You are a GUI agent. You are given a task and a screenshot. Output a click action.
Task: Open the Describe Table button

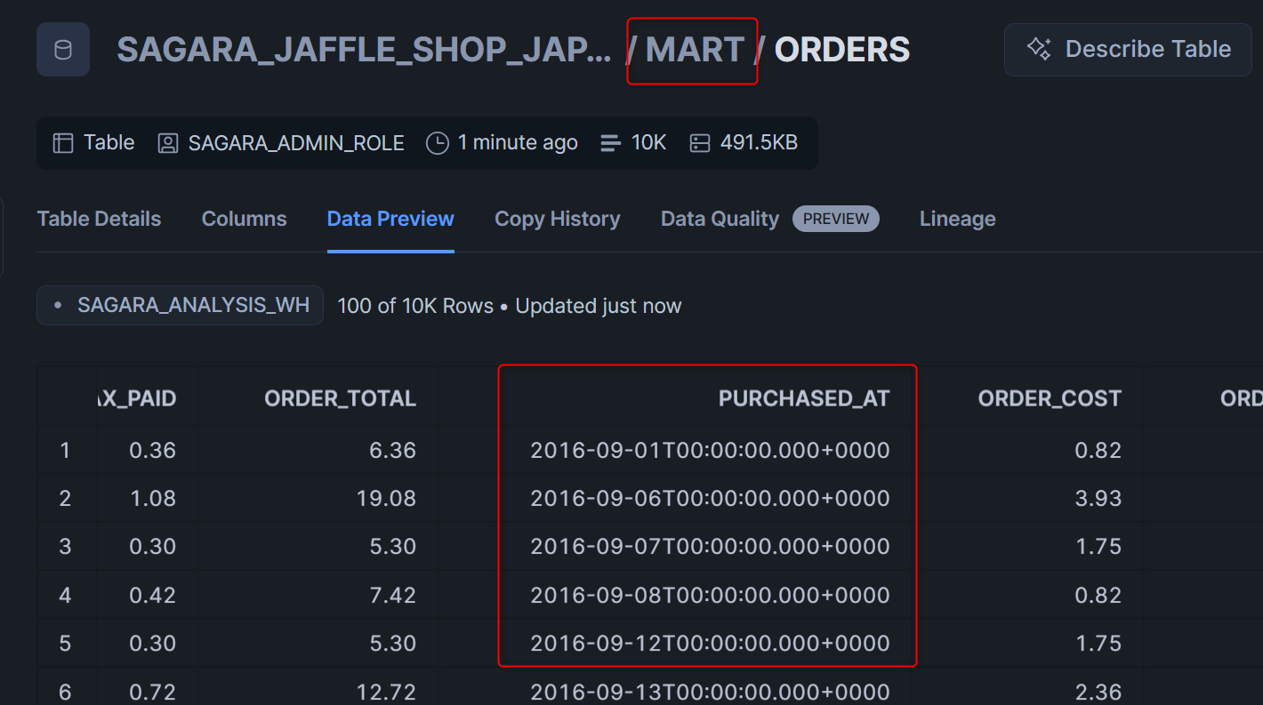pyautogui.click(x=1128, y=50)
